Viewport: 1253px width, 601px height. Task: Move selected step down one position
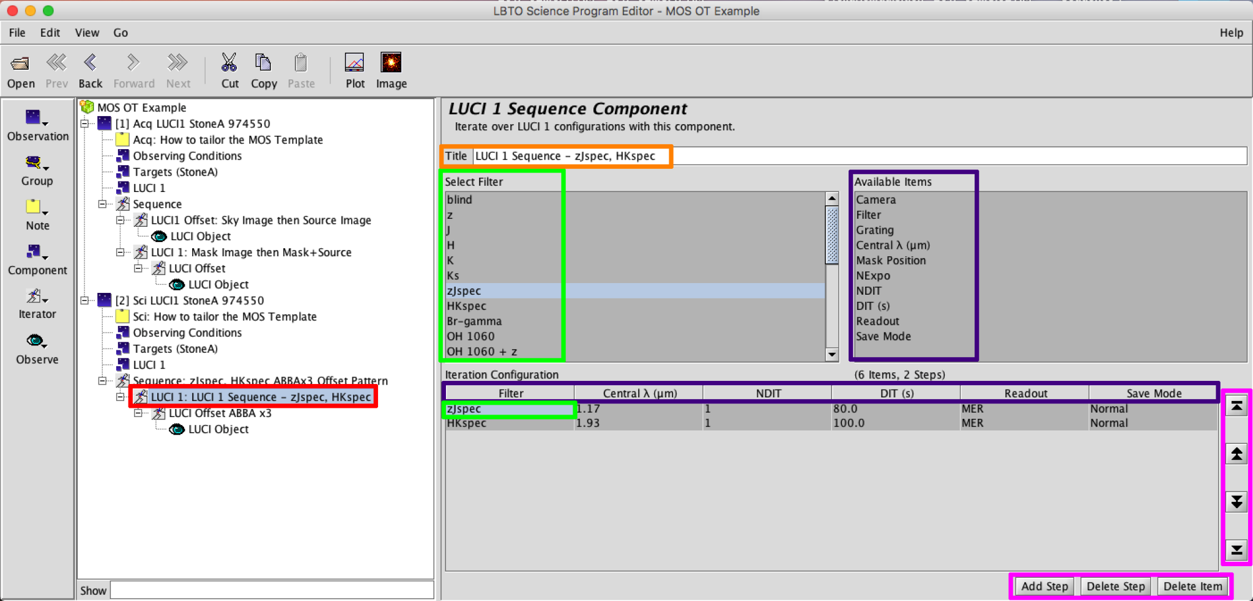pyautogui.click(x=1236, y=502)
